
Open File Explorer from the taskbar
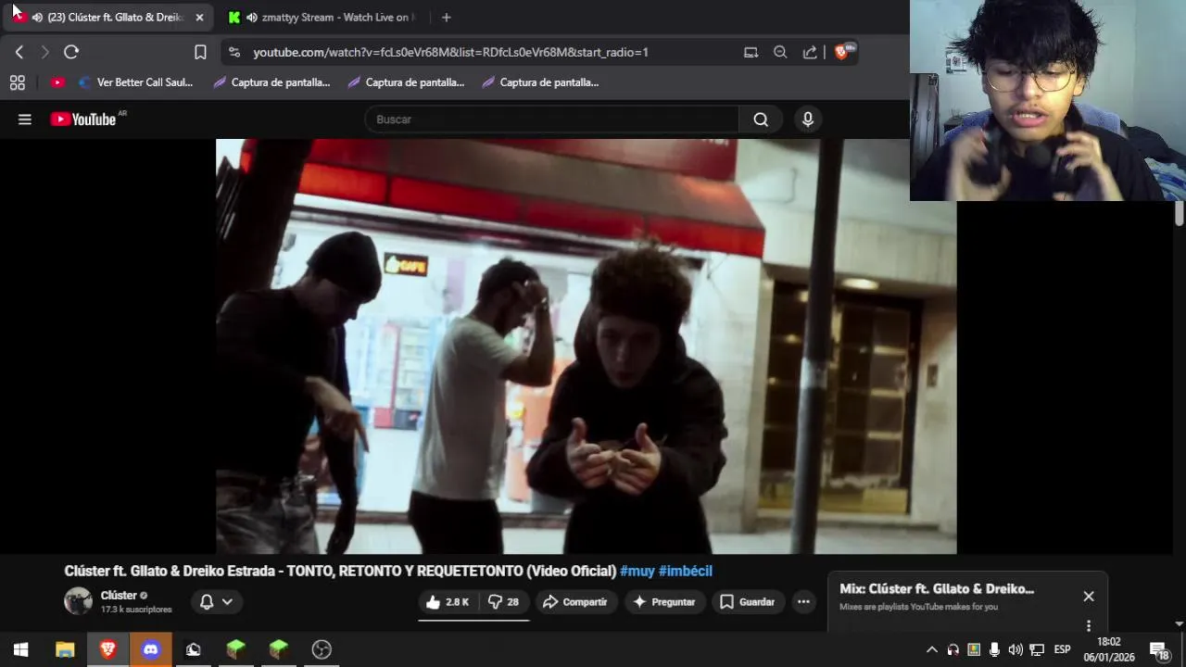[65, 649]
